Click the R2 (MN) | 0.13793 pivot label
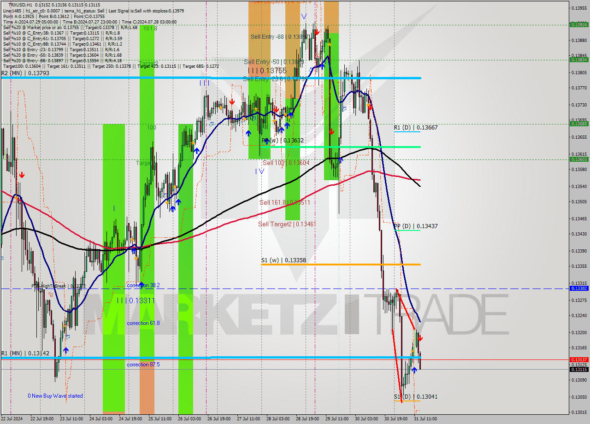 (x=25, y=73)
